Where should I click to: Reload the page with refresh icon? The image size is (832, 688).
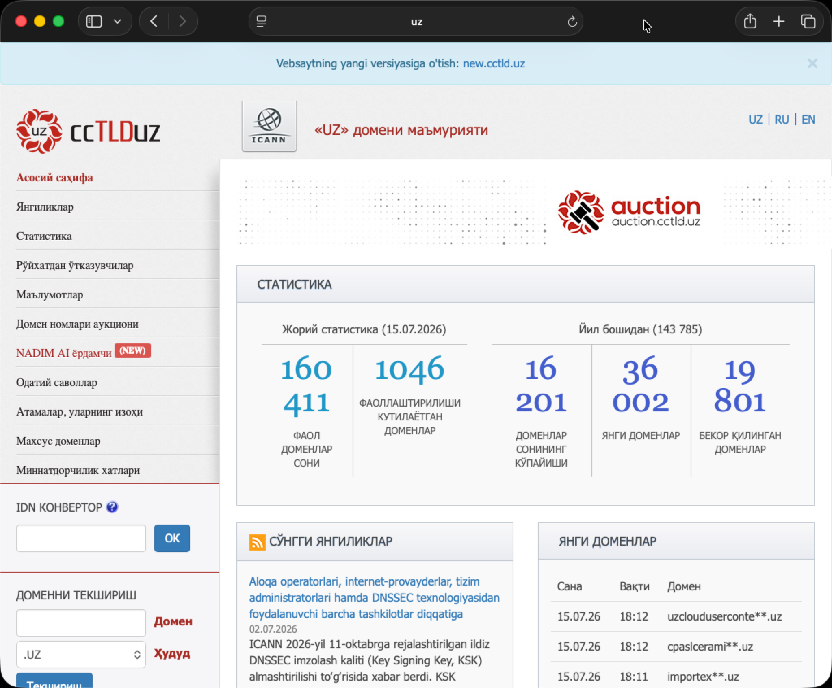point(572,22)
